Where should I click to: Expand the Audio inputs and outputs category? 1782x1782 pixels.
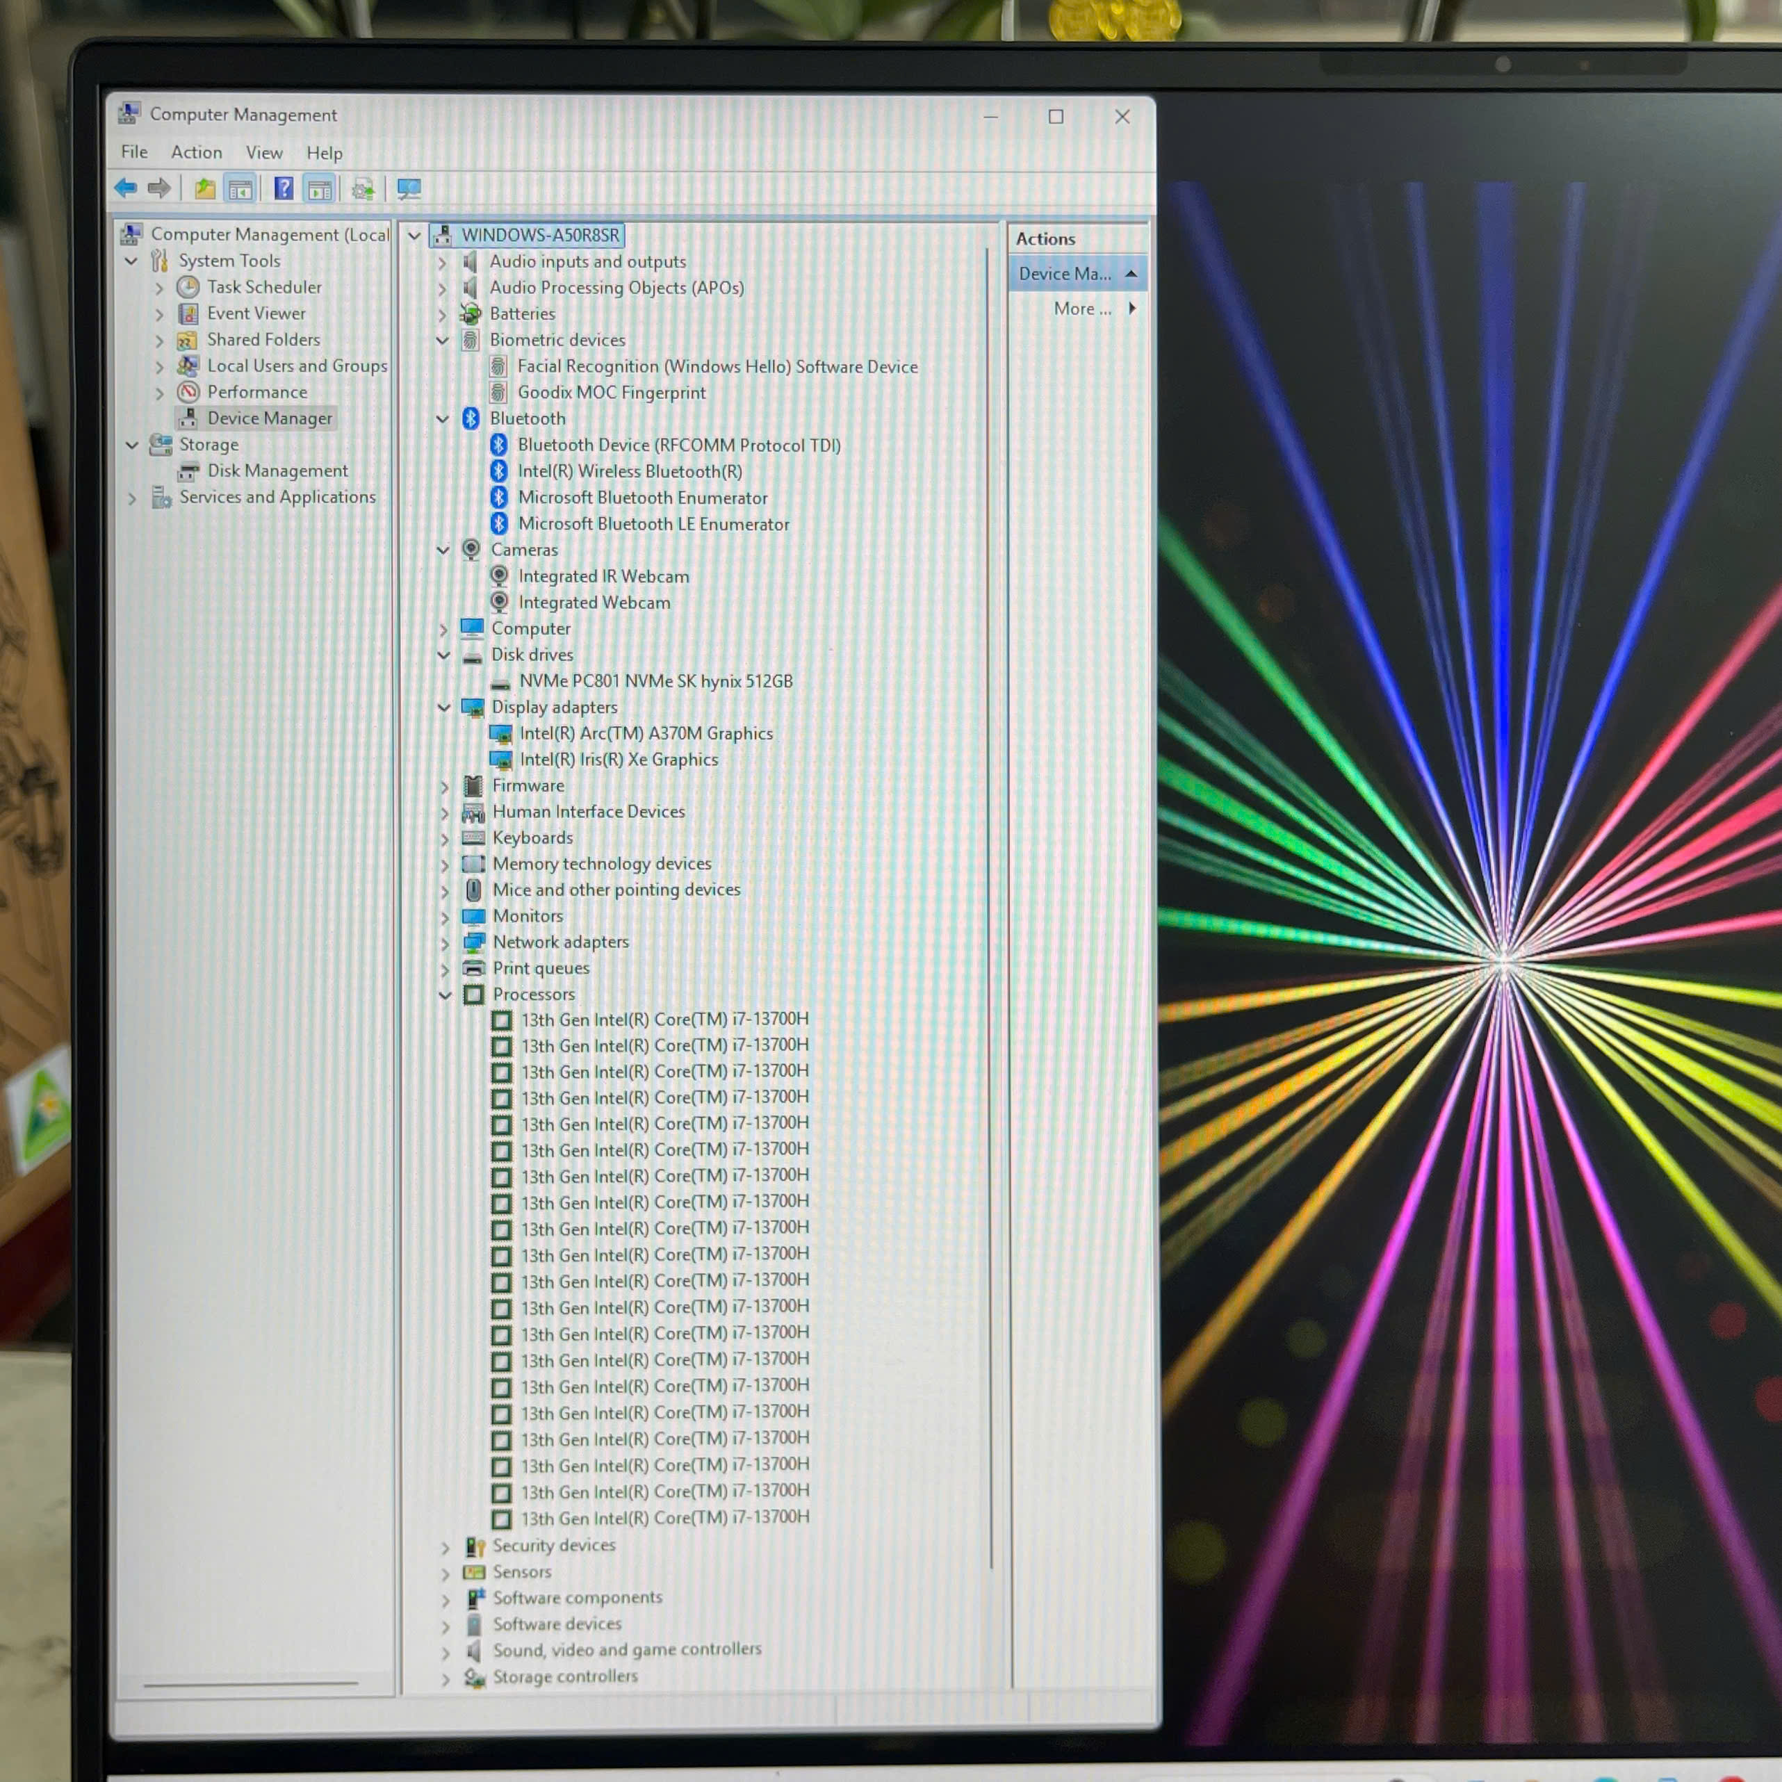point(442,263)
